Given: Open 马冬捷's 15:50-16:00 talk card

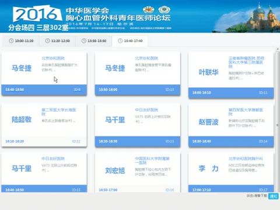Looking at the screenshot, I should [138, 73].
